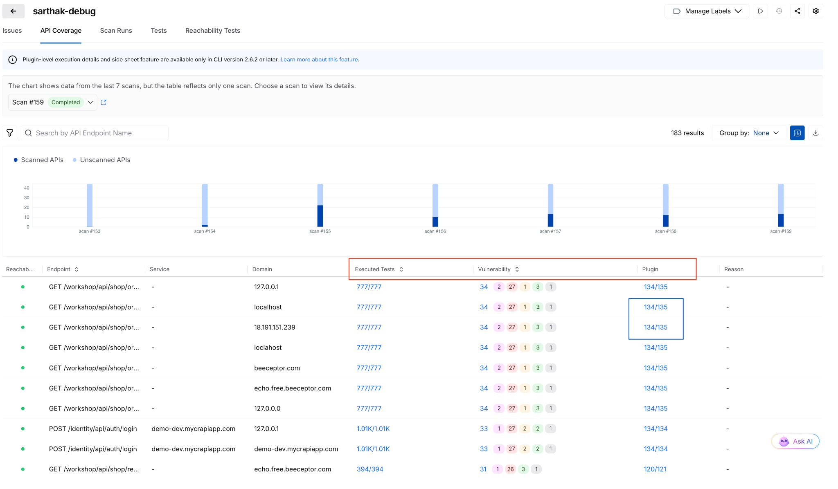The width and height of the screenshot is (838, 489).
Task: Share this collection via share icon
Action: (797, 11)
